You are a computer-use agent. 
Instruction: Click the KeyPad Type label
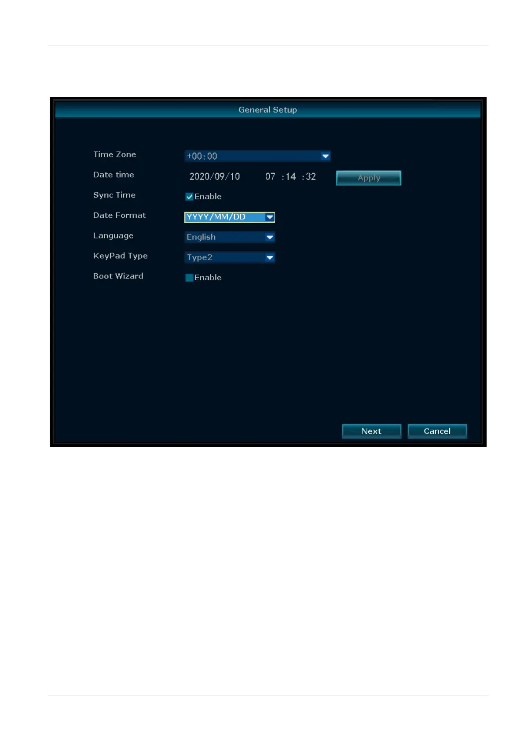click(x=120, y=256)
